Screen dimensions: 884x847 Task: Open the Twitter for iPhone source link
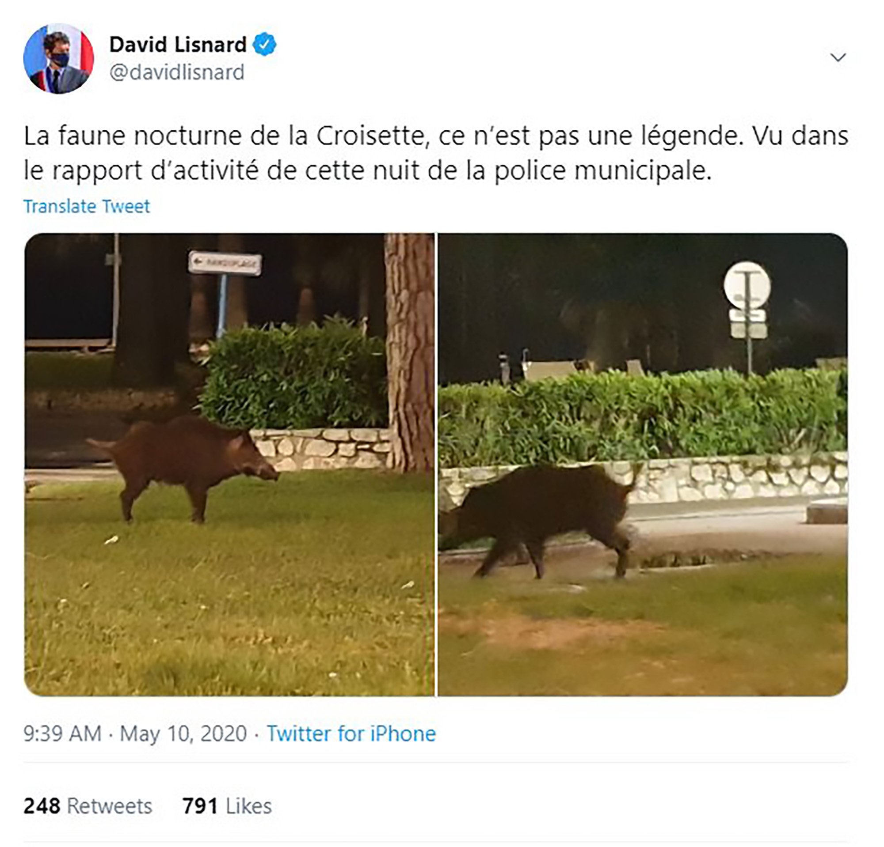click(x=351, y=734)
